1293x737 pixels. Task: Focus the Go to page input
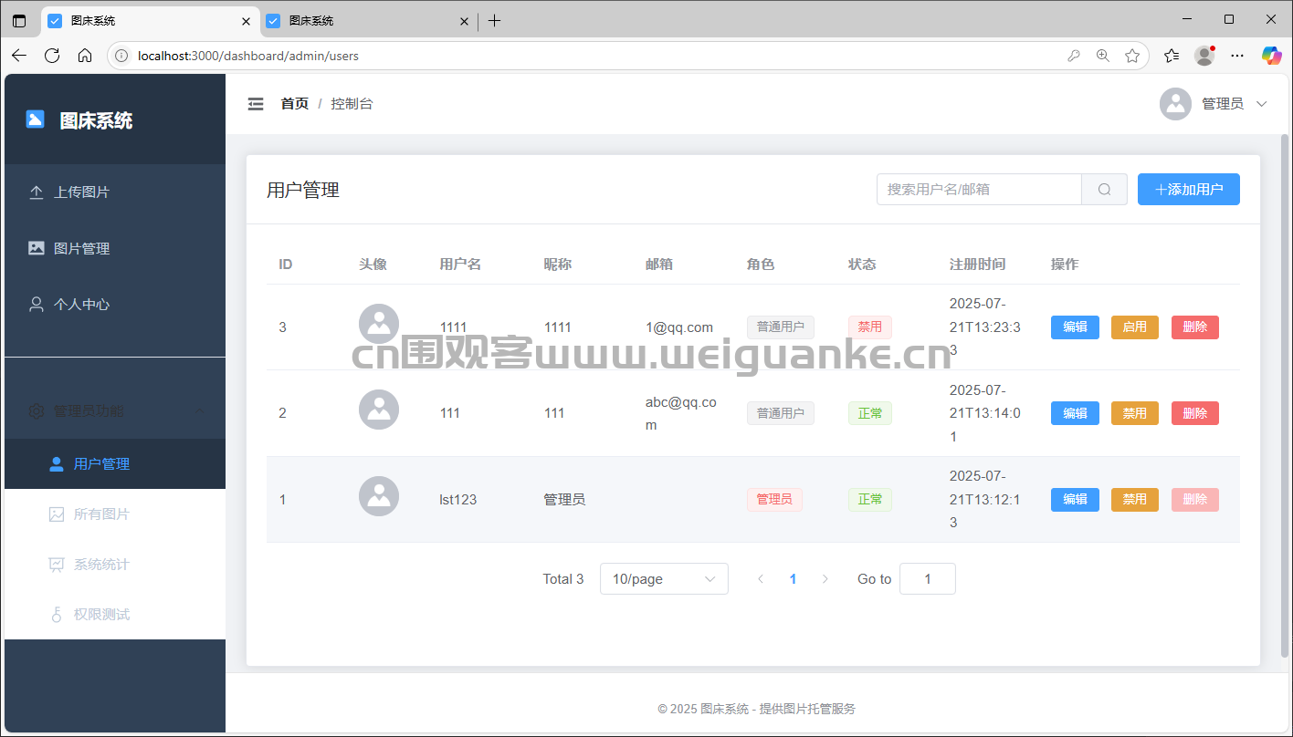[928, 579]
